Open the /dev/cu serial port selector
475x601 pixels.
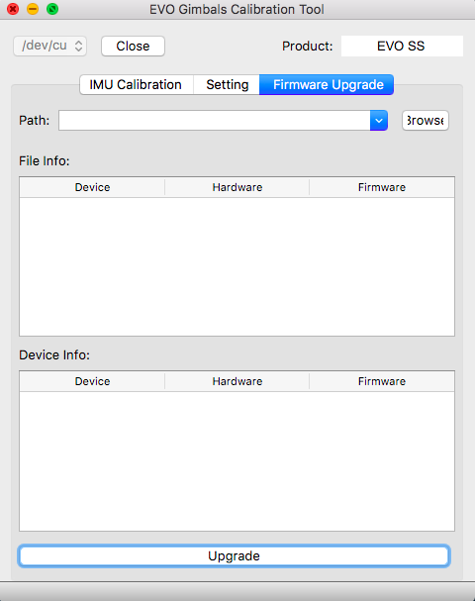coord(49,46)
